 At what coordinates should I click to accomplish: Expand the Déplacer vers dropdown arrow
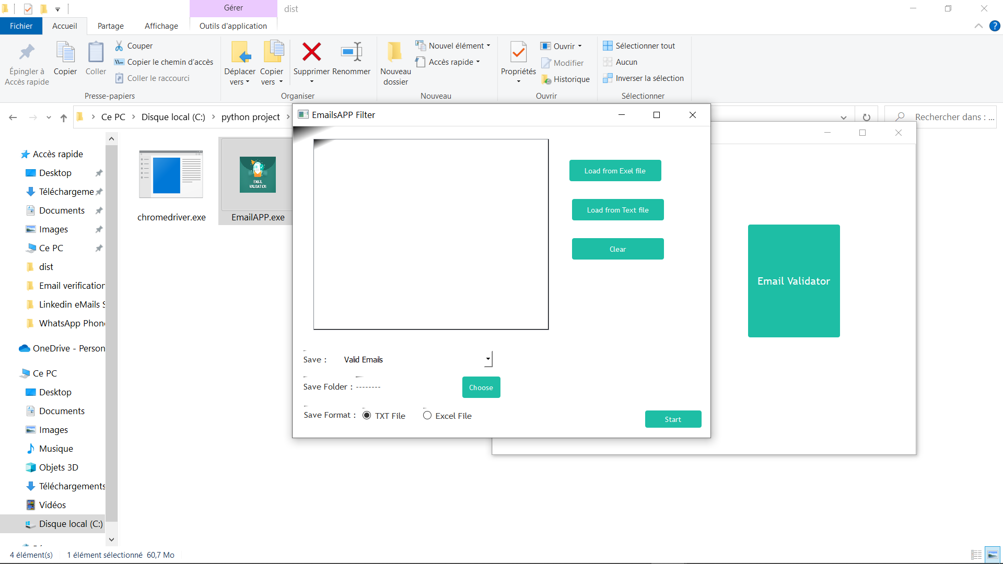point(247,82)
